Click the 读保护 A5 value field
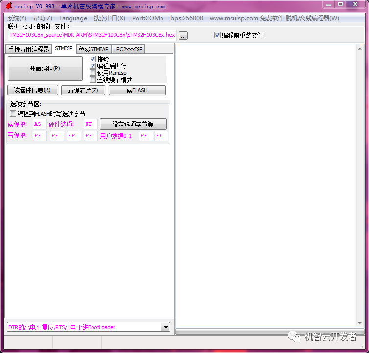 click(40, 124)
